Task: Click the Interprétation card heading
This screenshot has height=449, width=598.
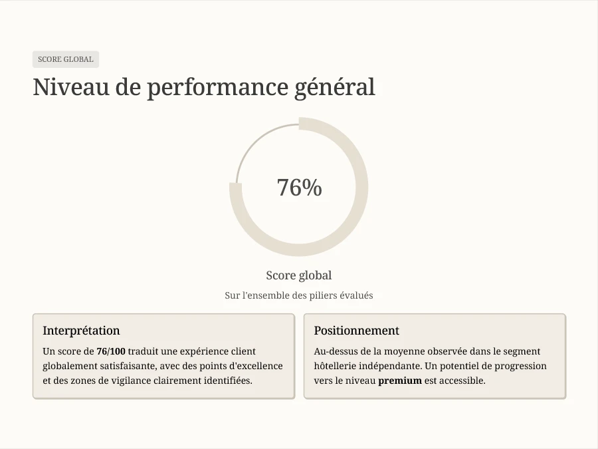Action: [81, 331]
